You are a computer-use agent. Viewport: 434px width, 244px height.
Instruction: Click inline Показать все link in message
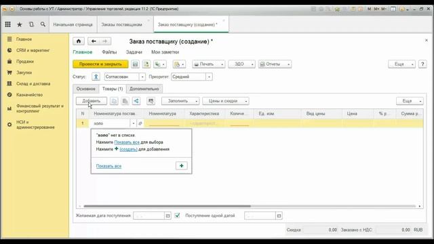(x=127, y=142)
